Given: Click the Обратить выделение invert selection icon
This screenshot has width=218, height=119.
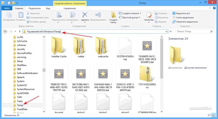Looking at the screenshot, I should [174, 22].
